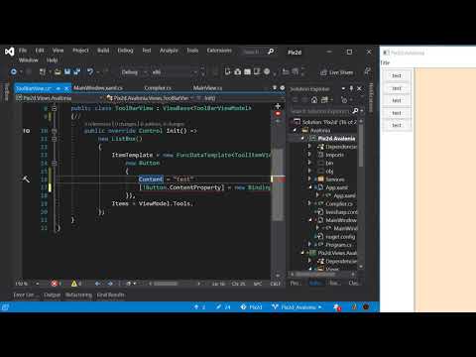Click the horizontal editor scrollbar thumb
This screenshot has height=357, width=476.
pyautogui.click(x=166, y=284)
